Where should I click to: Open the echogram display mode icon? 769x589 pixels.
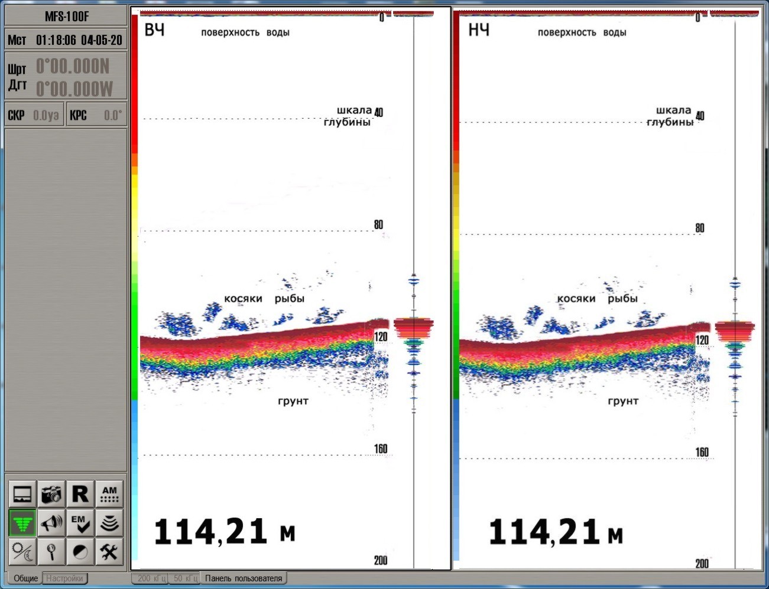(x=22, y=493)
